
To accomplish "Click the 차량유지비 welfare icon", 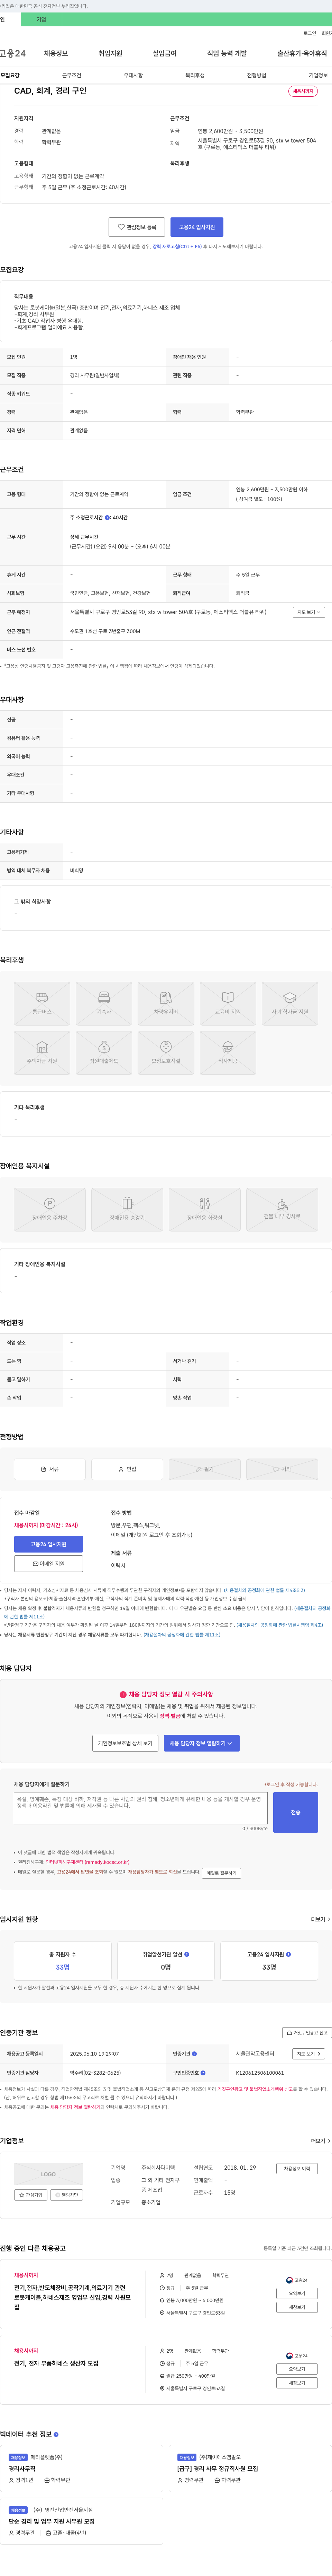I will [x=166, y=1004].
